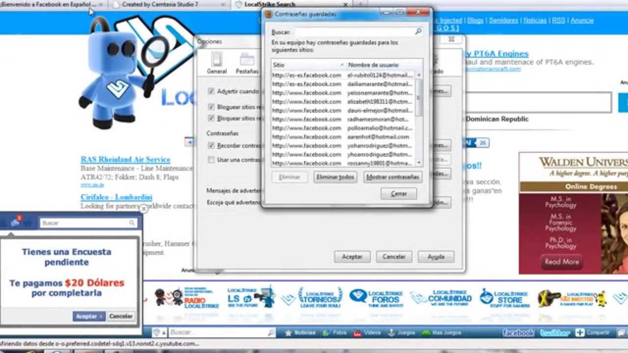
Task: Enable the Usar una contraseña maestra checkbox
Action: 211,159
